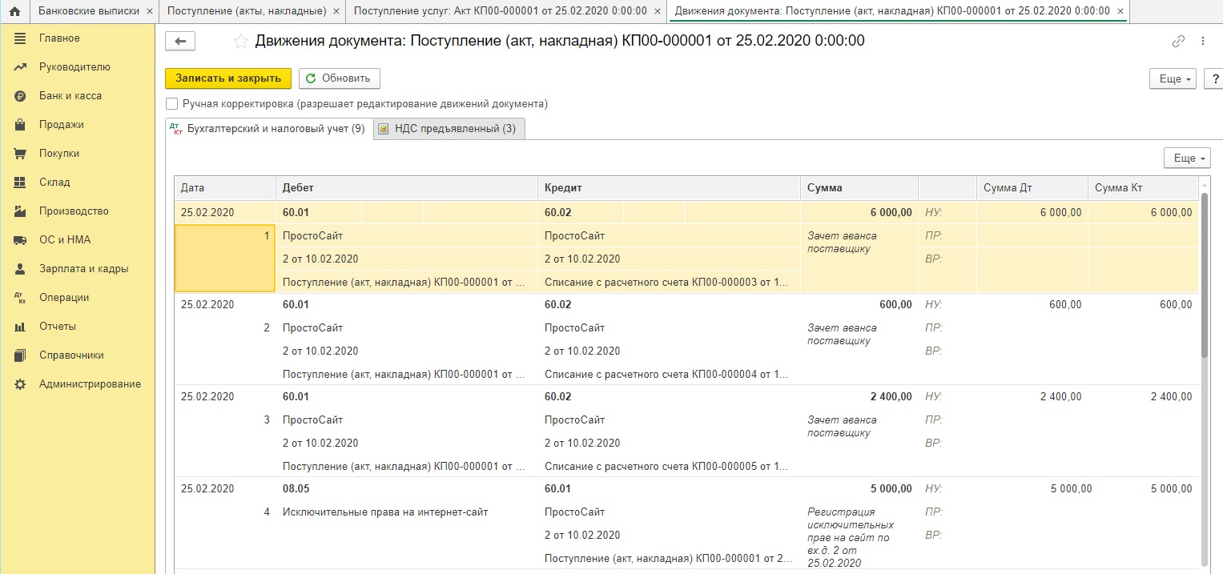
Task: Click the Обновить button
Action: 340,78
